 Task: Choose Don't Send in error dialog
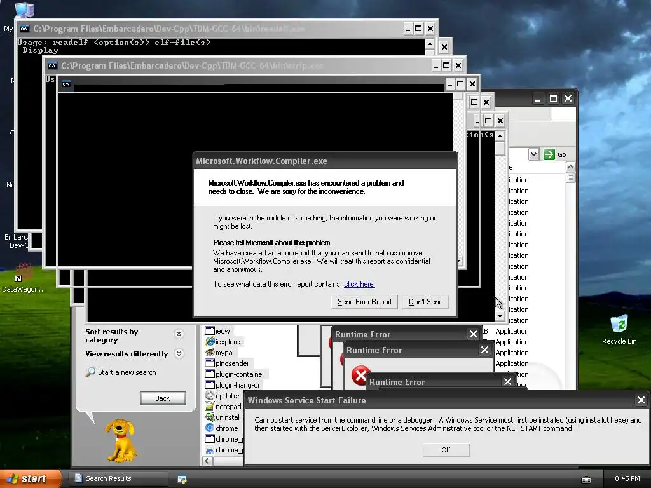(x=425, y=302)
